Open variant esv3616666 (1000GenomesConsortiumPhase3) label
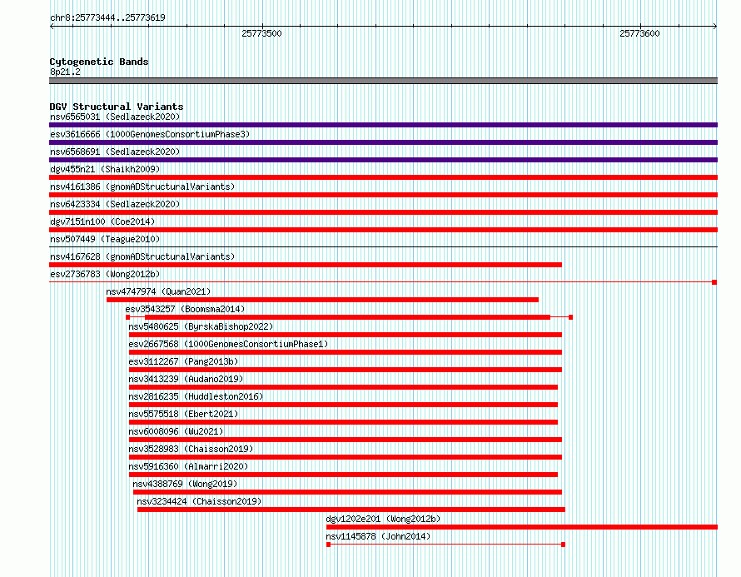The width and height of the screenshot is (741, 577). tap(150, 134)
